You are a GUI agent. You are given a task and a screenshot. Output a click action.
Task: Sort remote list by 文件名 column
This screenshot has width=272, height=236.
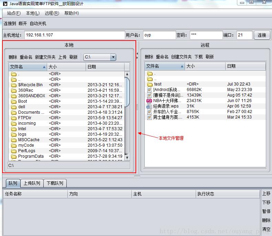pyautogui.click(x=165, y=66)
